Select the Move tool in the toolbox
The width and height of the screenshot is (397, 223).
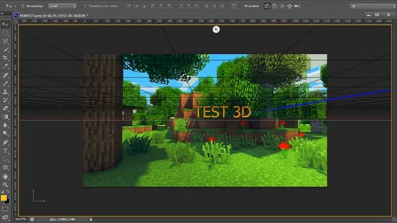click(x=5, y=25)
